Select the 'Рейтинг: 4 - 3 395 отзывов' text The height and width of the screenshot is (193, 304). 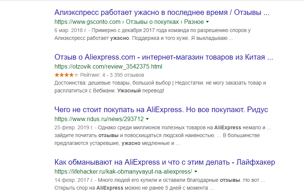112,75
